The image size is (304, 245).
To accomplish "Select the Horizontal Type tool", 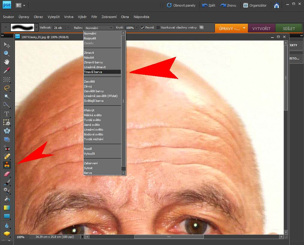I will pos(7,114).
